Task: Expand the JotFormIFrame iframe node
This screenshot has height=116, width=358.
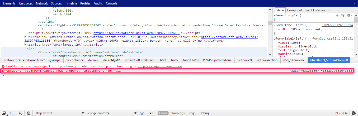Action: point(25,37)
